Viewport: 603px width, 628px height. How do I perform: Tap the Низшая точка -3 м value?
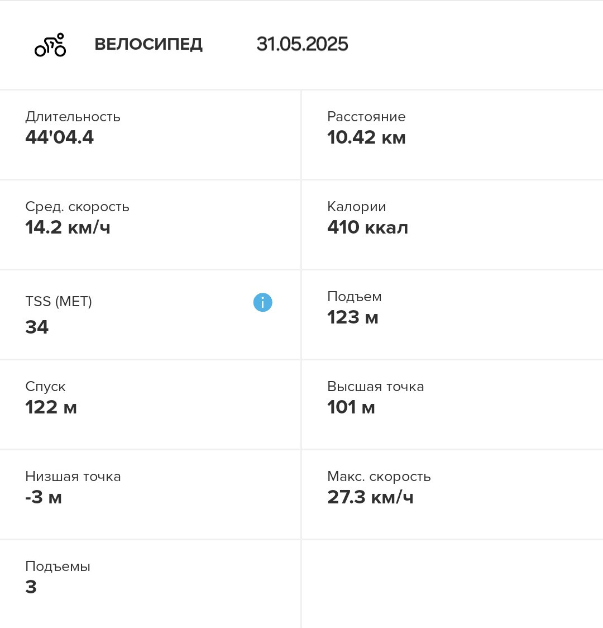pos(43,497)
